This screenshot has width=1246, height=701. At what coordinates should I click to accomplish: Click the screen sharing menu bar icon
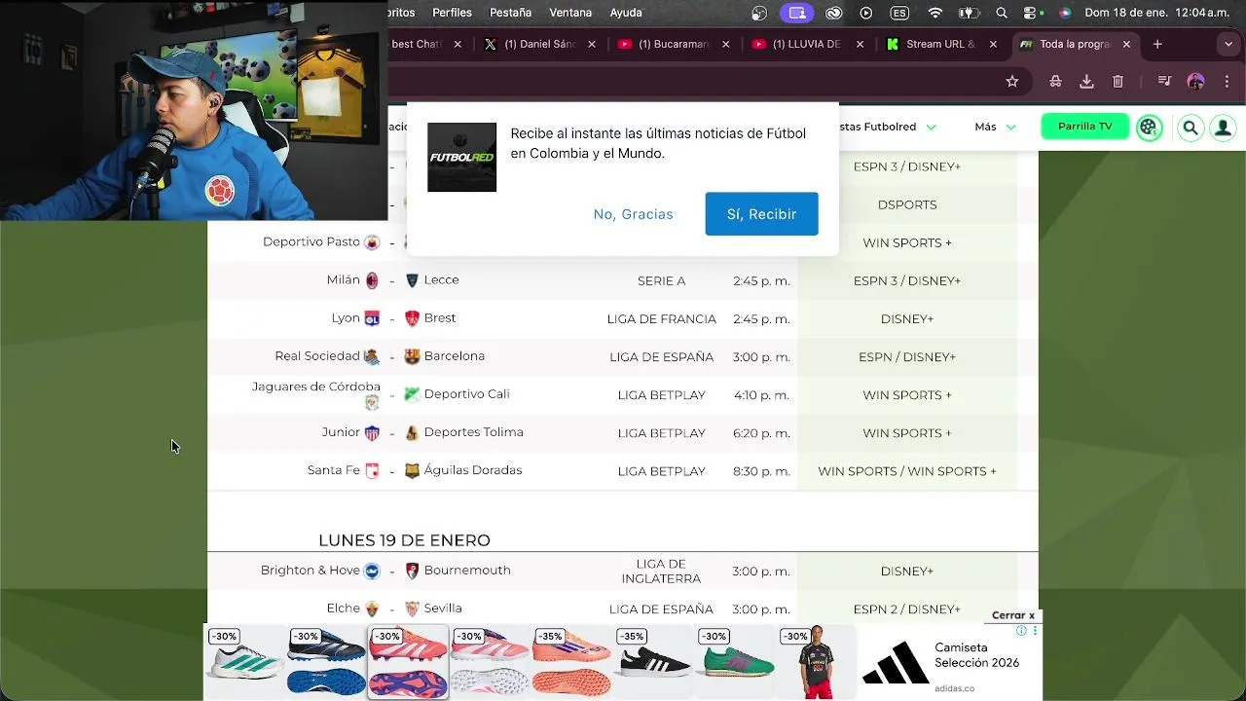pyautogui.click(x=797, y=13)
